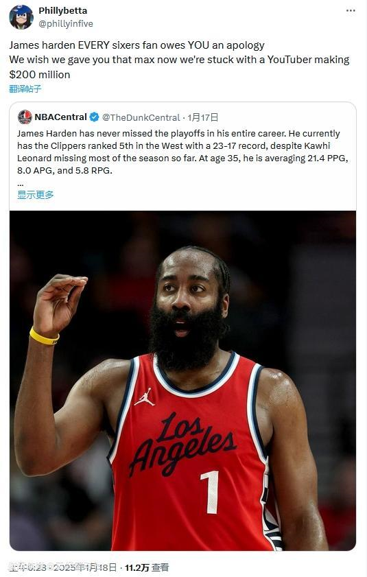Click the Jordan logo on the jersey photo

(144, 397)
